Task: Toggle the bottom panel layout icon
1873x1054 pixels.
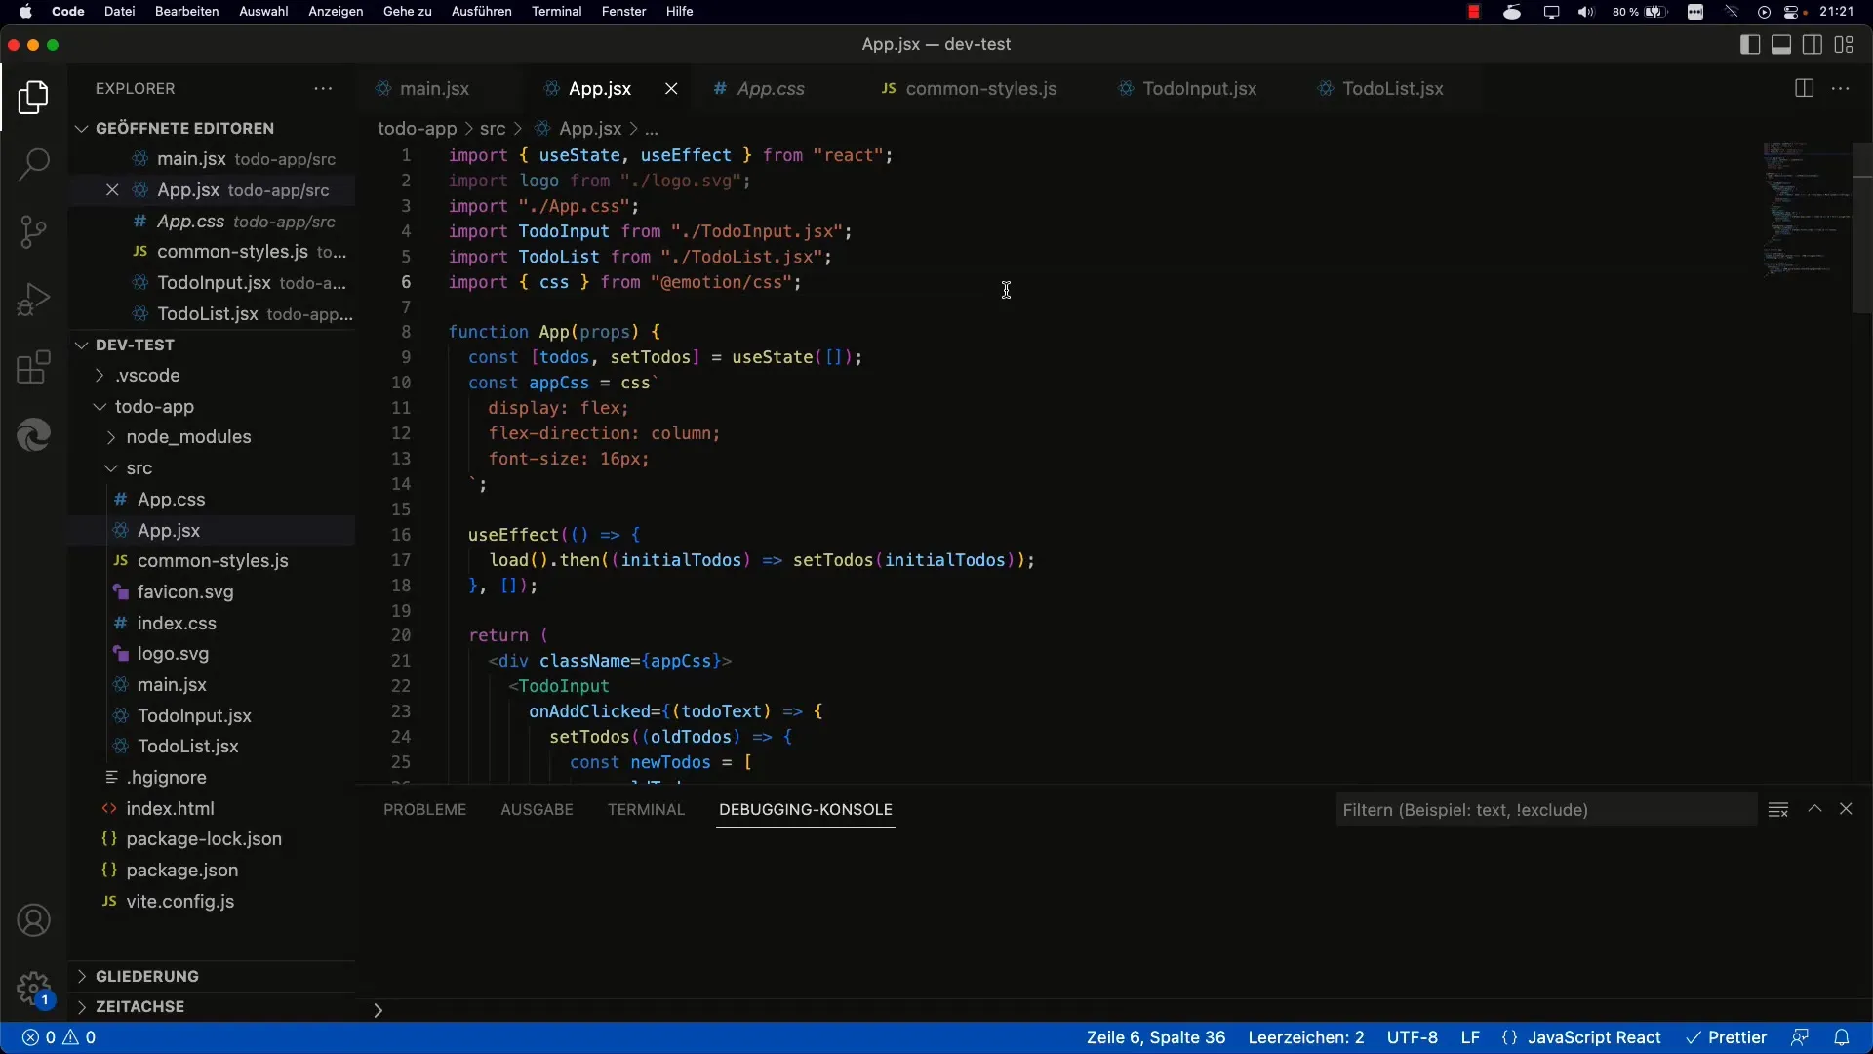Action: 1781,44
